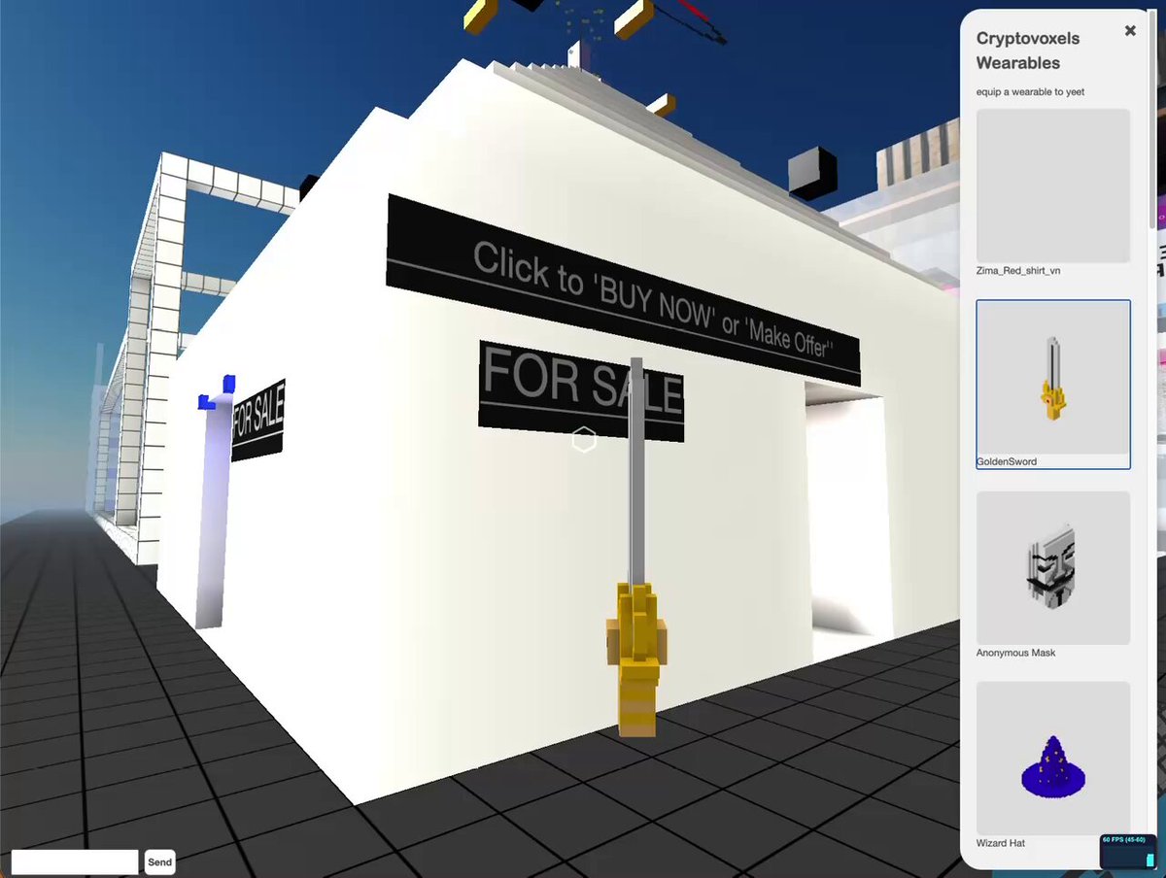Viewport: 1166px width, 878px height.
Task: Pick the Wizard Hat wearable
Action: (x=1053, y=758)
